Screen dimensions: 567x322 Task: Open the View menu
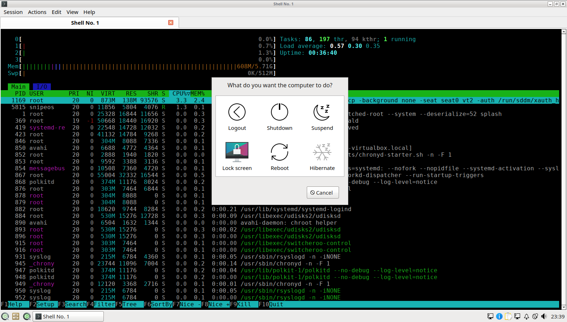(72, 12)
